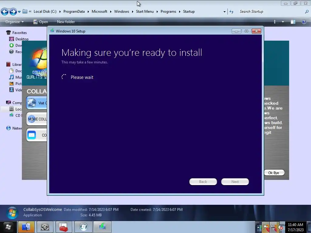Click the Back button in Windows 10 Setup
Image resolution: width=311 pixels, height=233 pixels.
coord(203,182)
